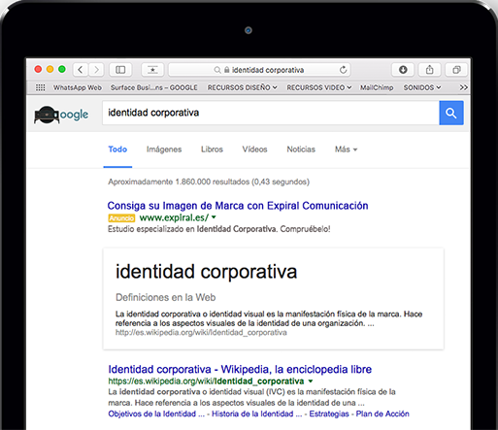Image resolution: width=498 pixels, height=430 pixels.
Task: Open the Top Sites star button
Action: point(152,70)
